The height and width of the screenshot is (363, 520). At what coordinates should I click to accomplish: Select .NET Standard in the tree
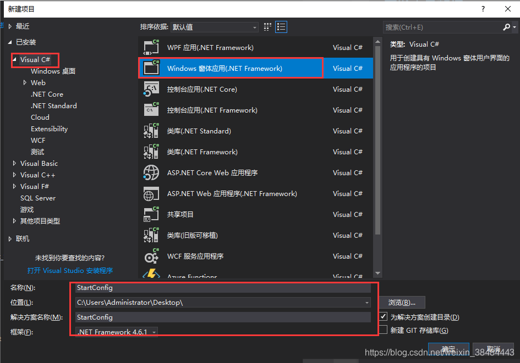[54, 106]
